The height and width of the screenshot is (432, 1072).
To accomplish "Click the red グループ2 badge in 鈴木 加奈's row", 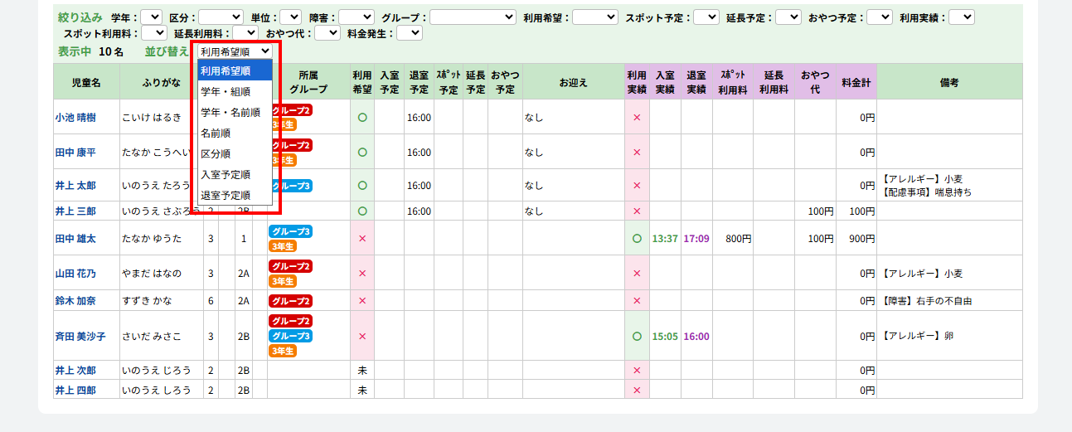I will [x=290, y=301].
